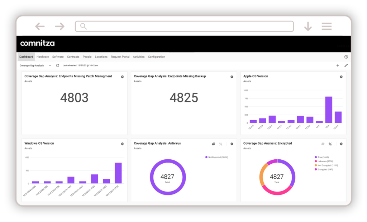
Task: Go to the Request Portal tab
Action: [x=120, y=57]
